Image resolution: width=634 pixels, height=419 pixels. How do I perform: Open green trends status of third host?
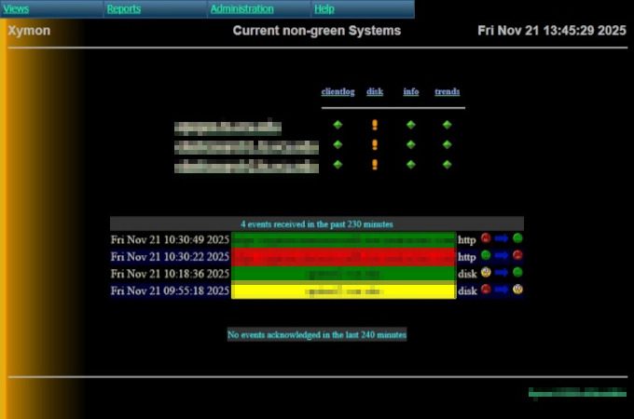[448, 164]
